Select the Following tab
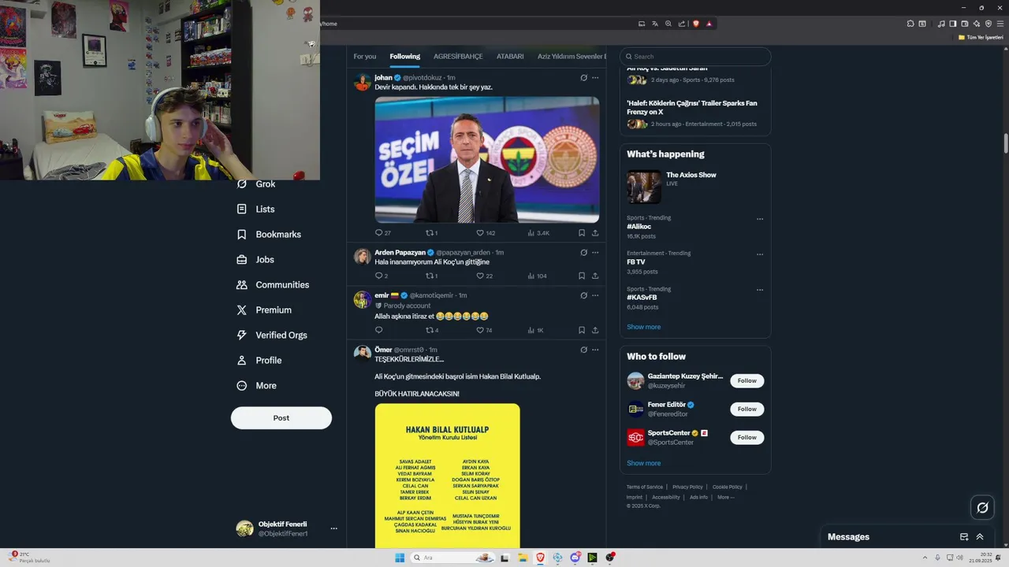The width and height of the screenshot is (1009, 567). coord(405,57)
